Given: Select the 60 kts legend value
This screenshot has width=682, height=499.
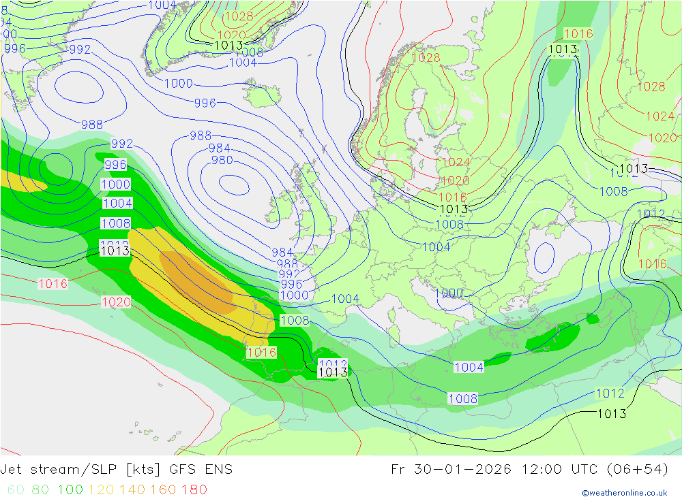Looking at the screenshot, I should tap(16, 489).
